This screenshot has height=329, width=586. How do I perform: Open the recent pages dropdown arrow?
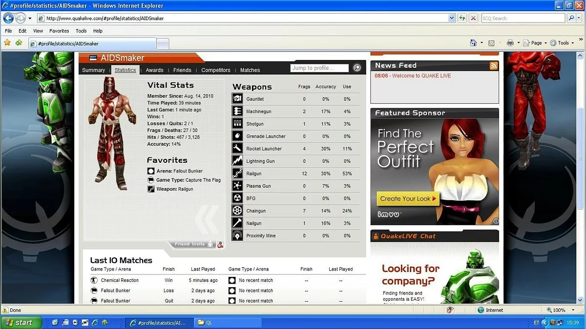coord(29,19)
